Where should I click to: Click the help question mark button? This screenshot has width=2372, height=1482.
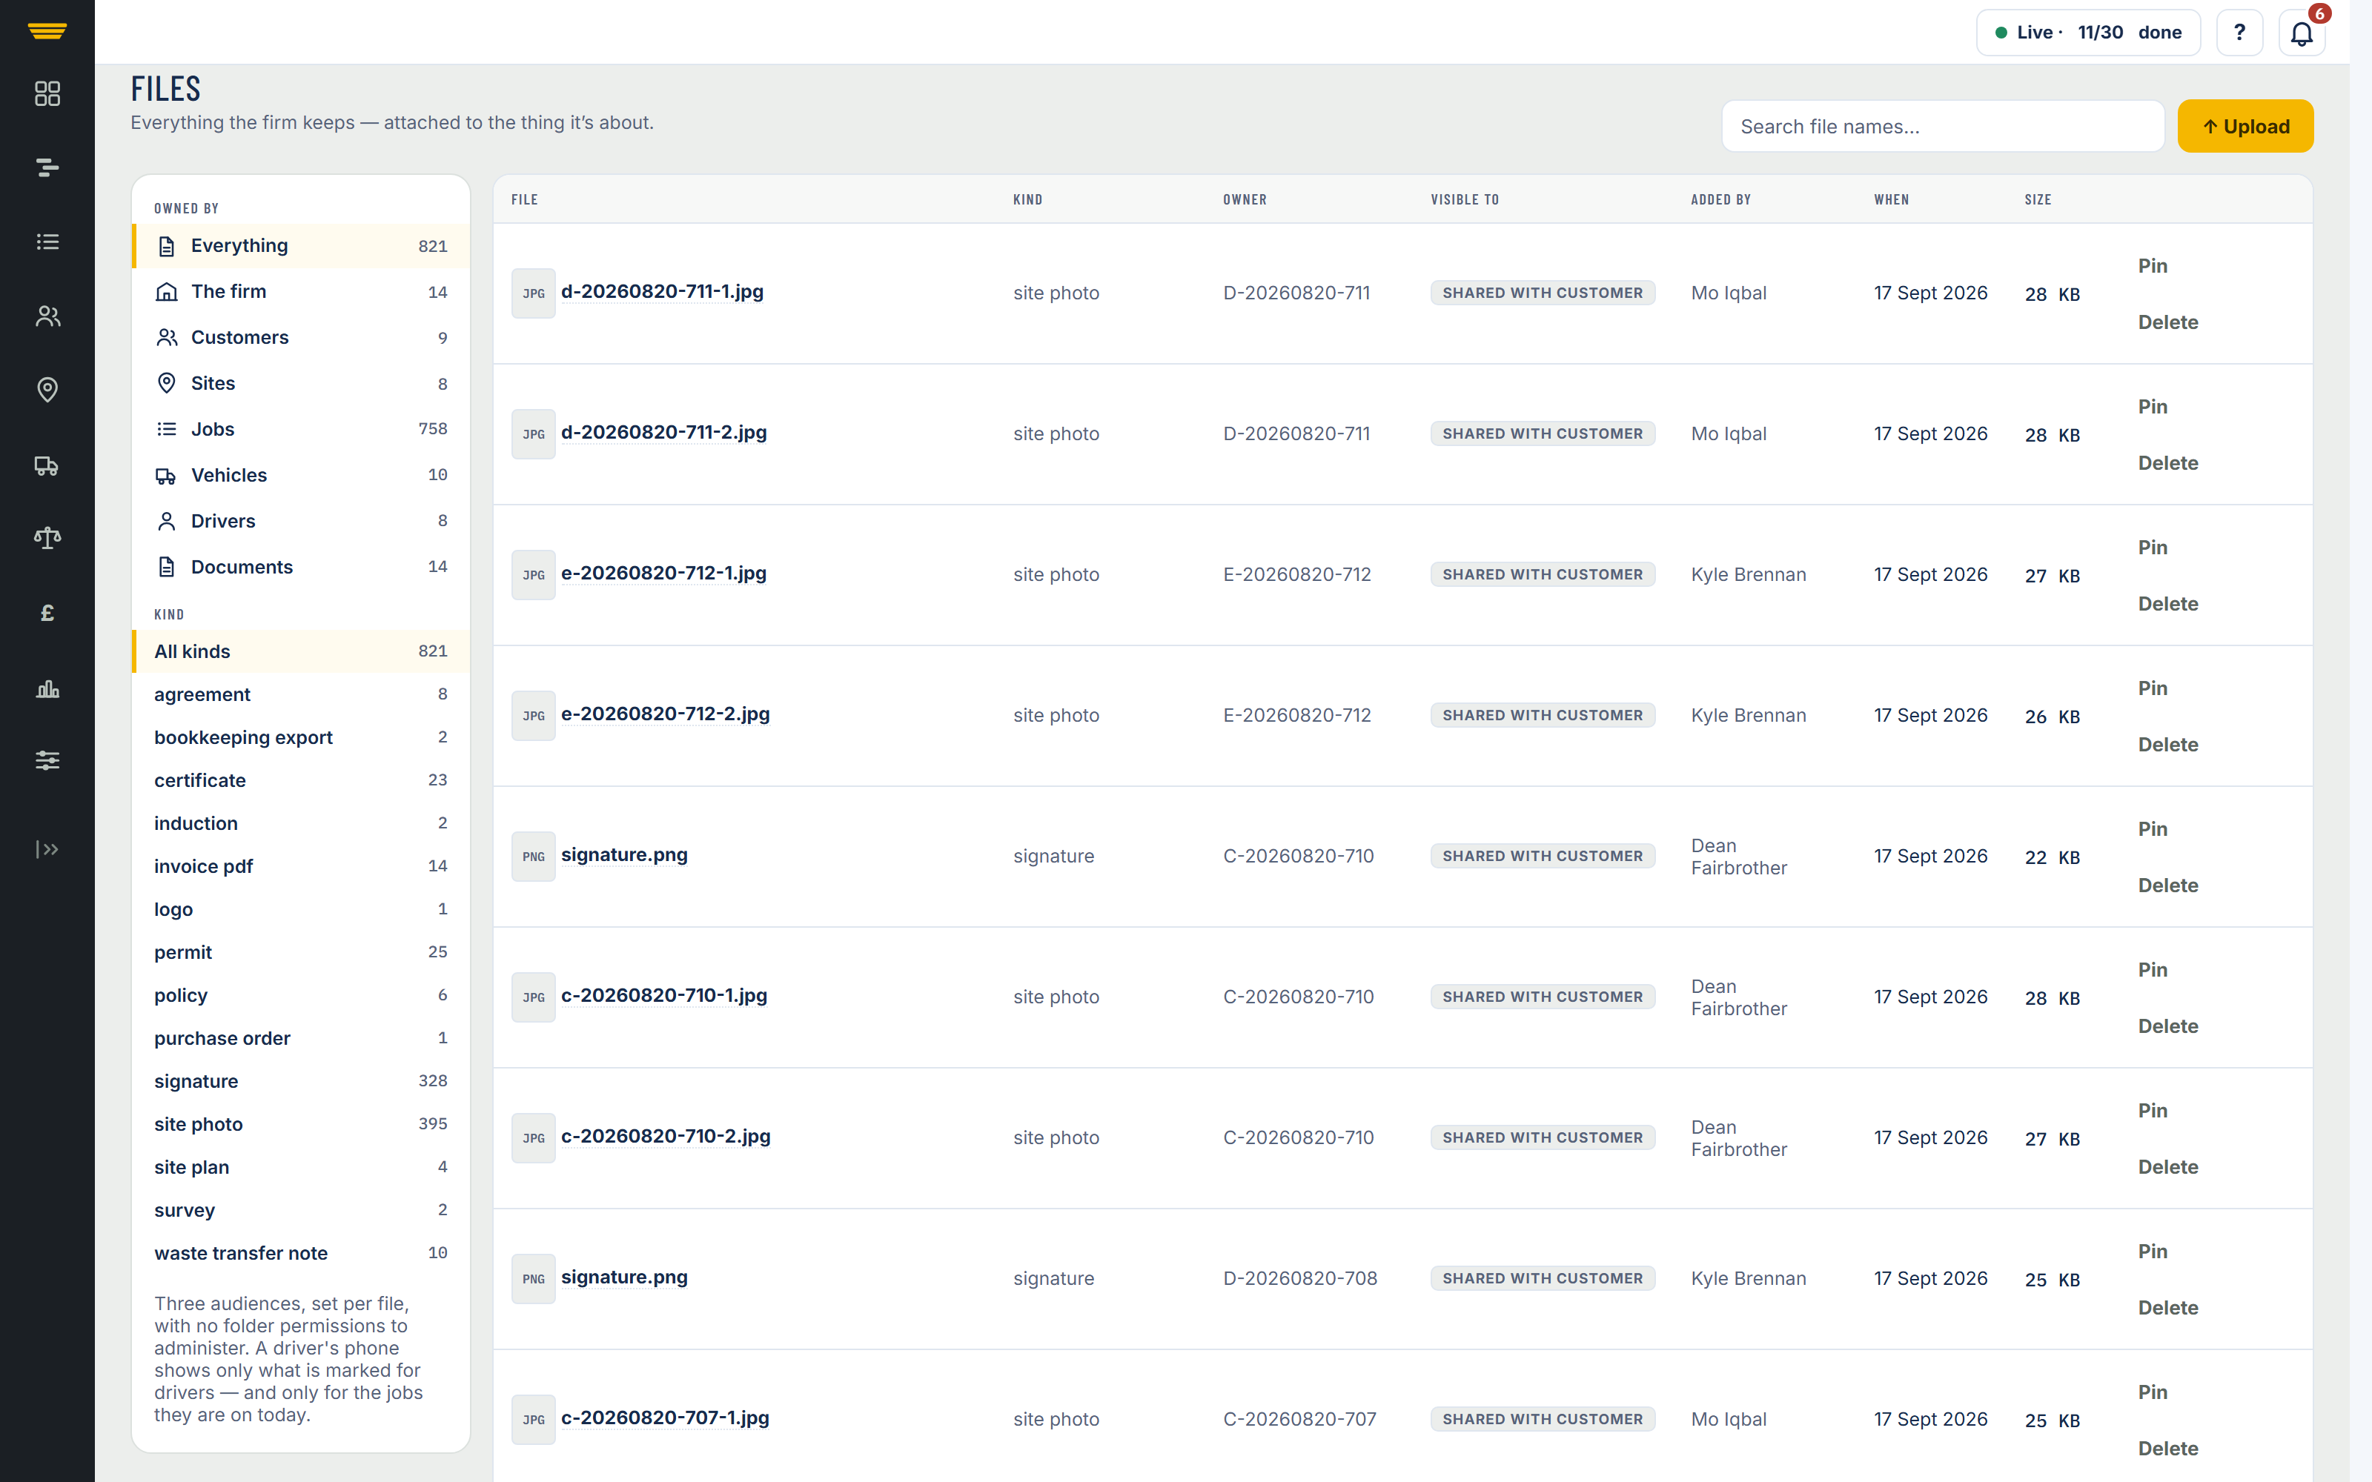click(2239, 33)
